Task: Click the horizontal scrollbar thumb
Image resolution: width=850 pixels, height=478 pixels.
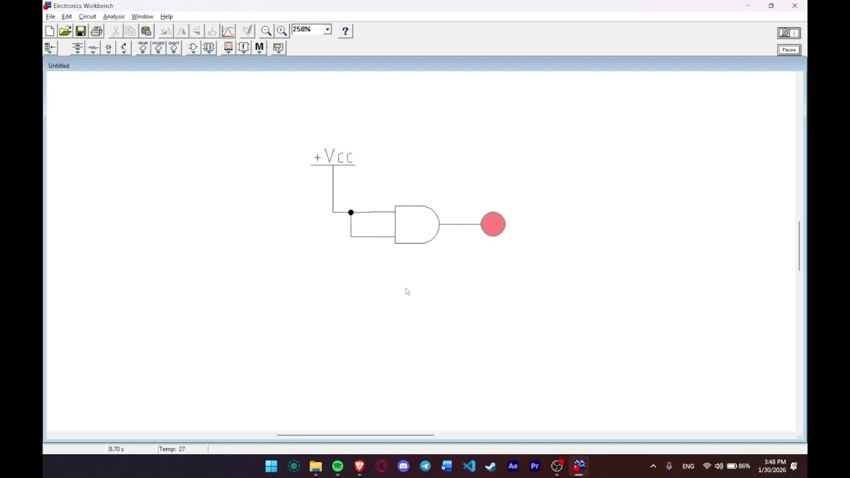Action: [355, 435]
